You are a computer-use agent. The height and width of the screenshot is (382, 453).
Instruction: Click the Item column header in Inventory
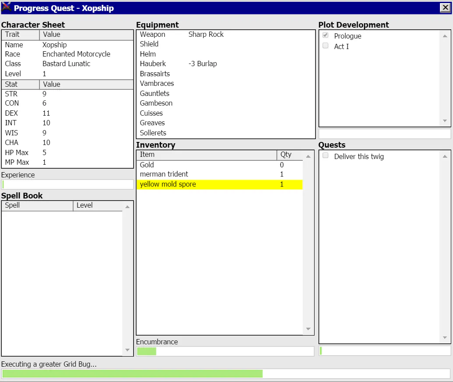coord(206,155)
